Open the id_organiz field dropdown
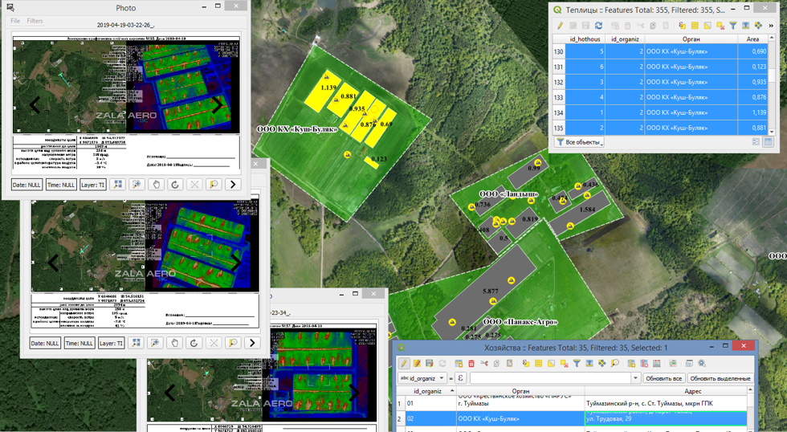The height and width of the screenshot is (432, 787). (x=422, y=378)
